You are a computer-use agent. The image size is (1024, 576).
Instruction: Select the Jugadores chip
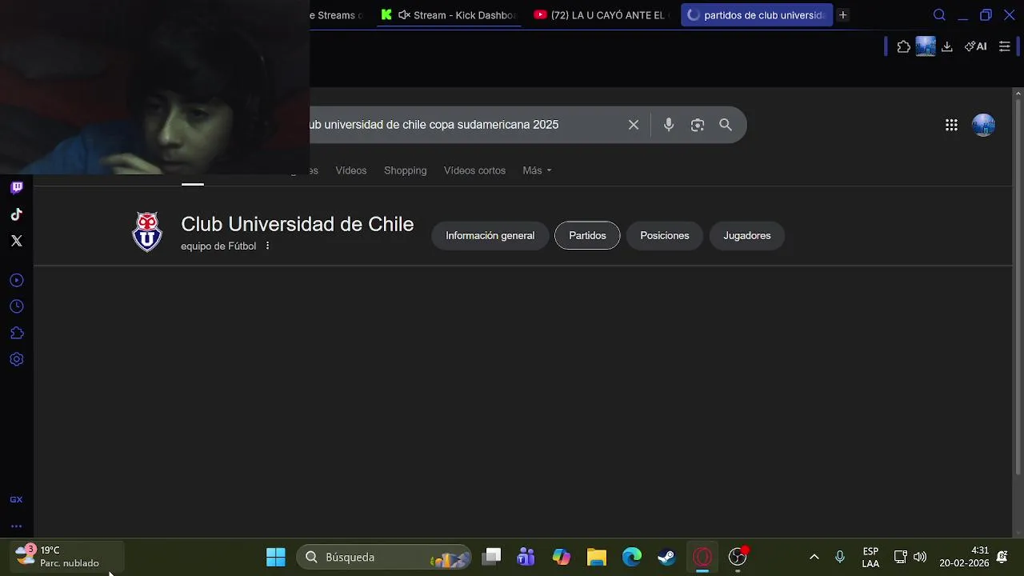pyautogui.click(x=747, y=235)
